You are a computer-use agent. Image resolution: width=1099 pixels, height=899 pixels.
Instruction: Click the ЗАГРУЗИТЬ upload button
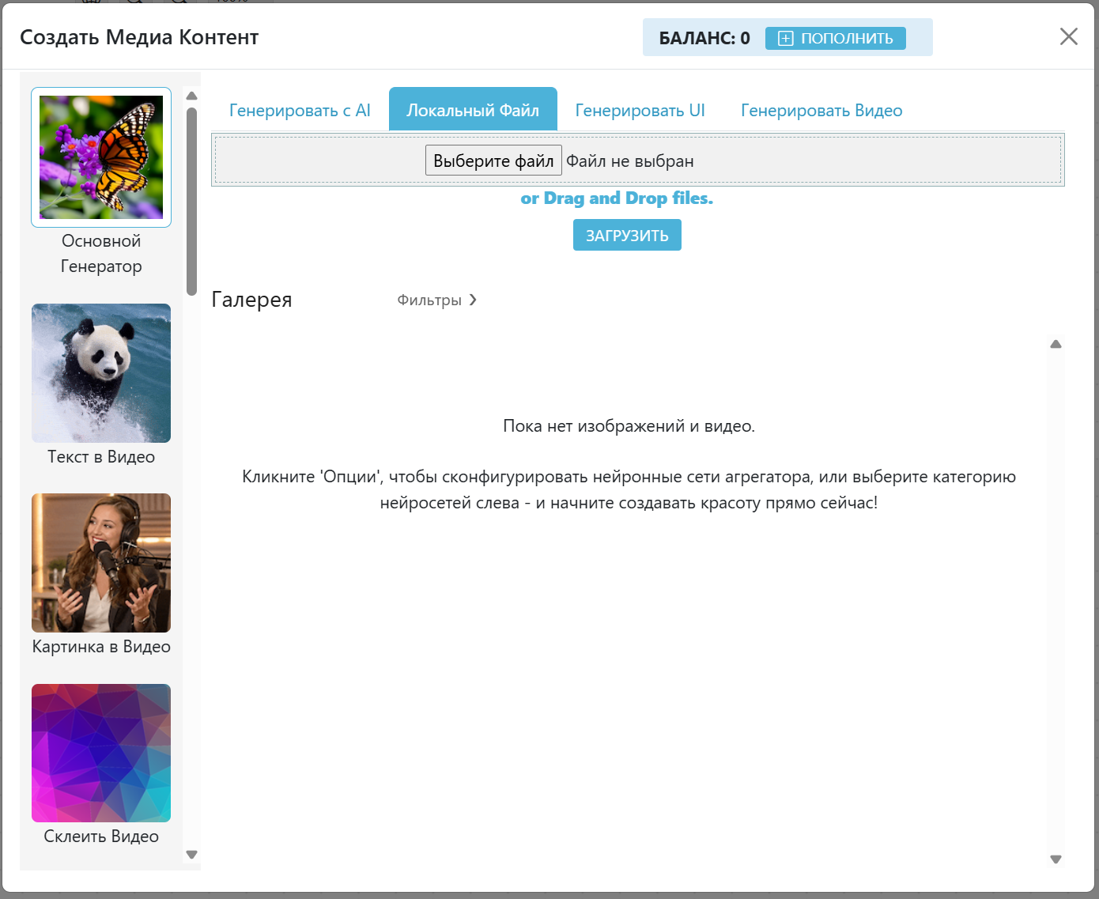coord(627,236)
